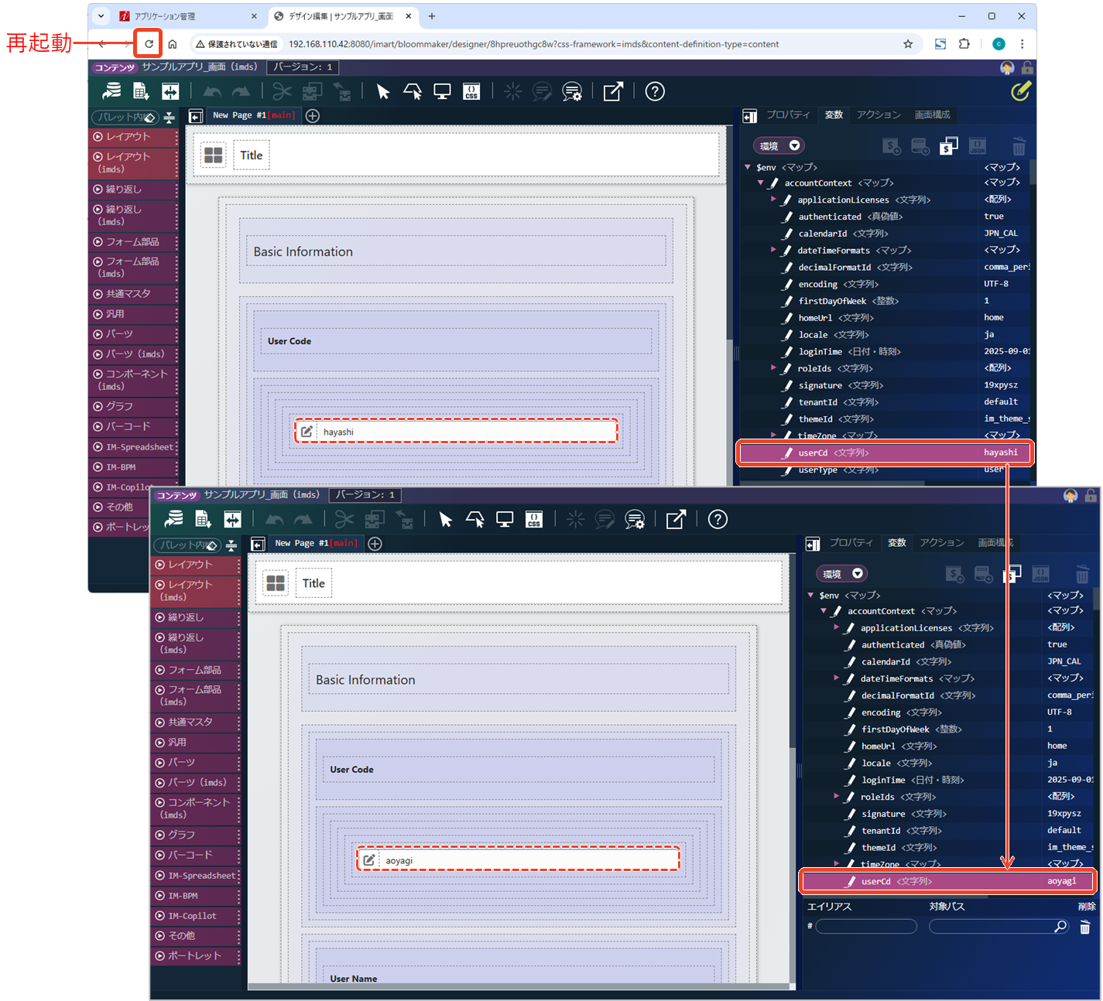1103x1001 pixels.
Task: Select the userCd row showing aoyagi
Action: coord(948,881)
